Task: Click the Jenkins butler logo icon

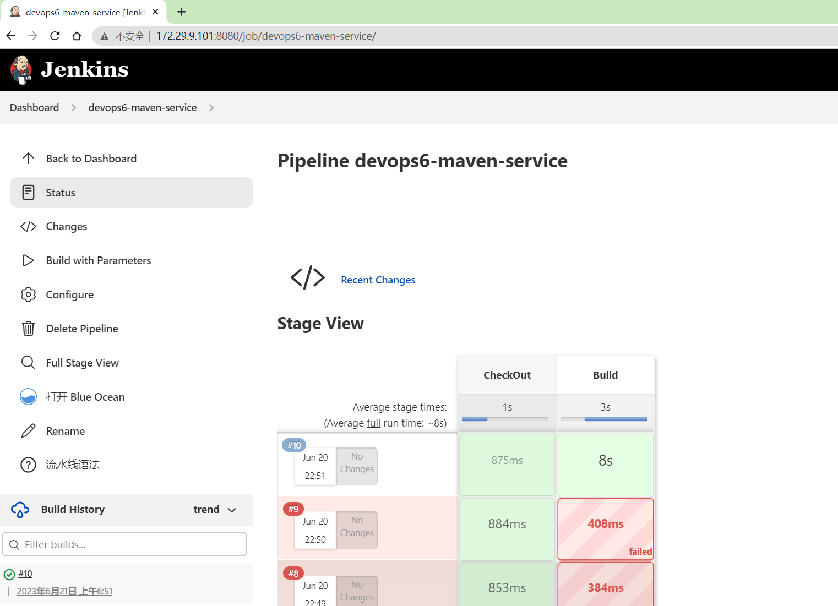Action: click(x=21, y=70)
